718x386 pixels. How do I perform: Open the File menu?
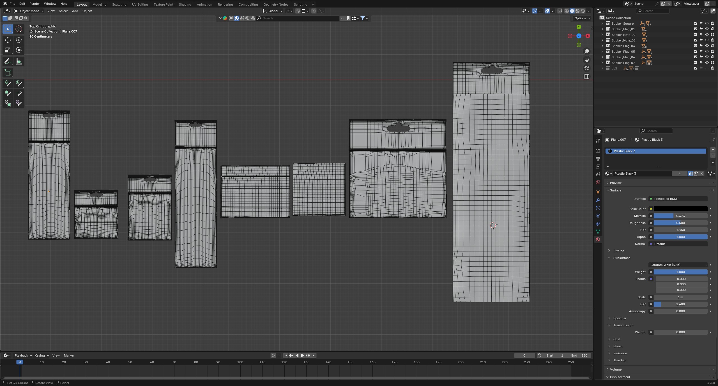(x=12, y=4)
